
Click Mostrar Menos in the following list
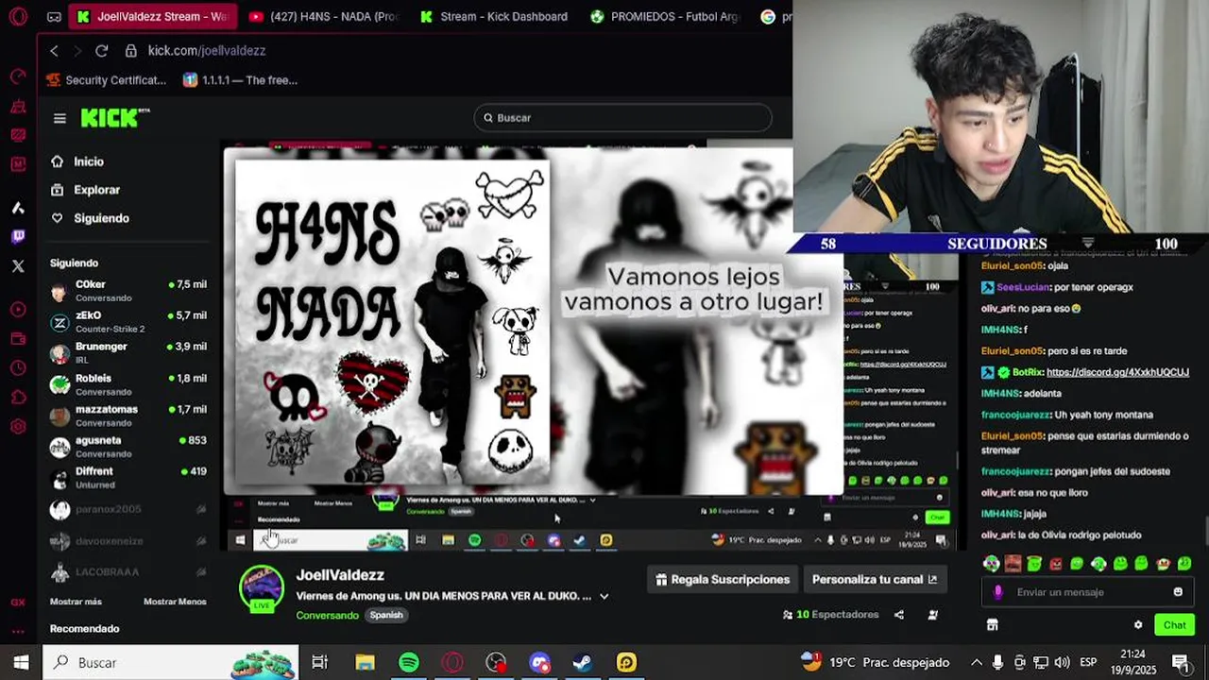pos(175,602)
